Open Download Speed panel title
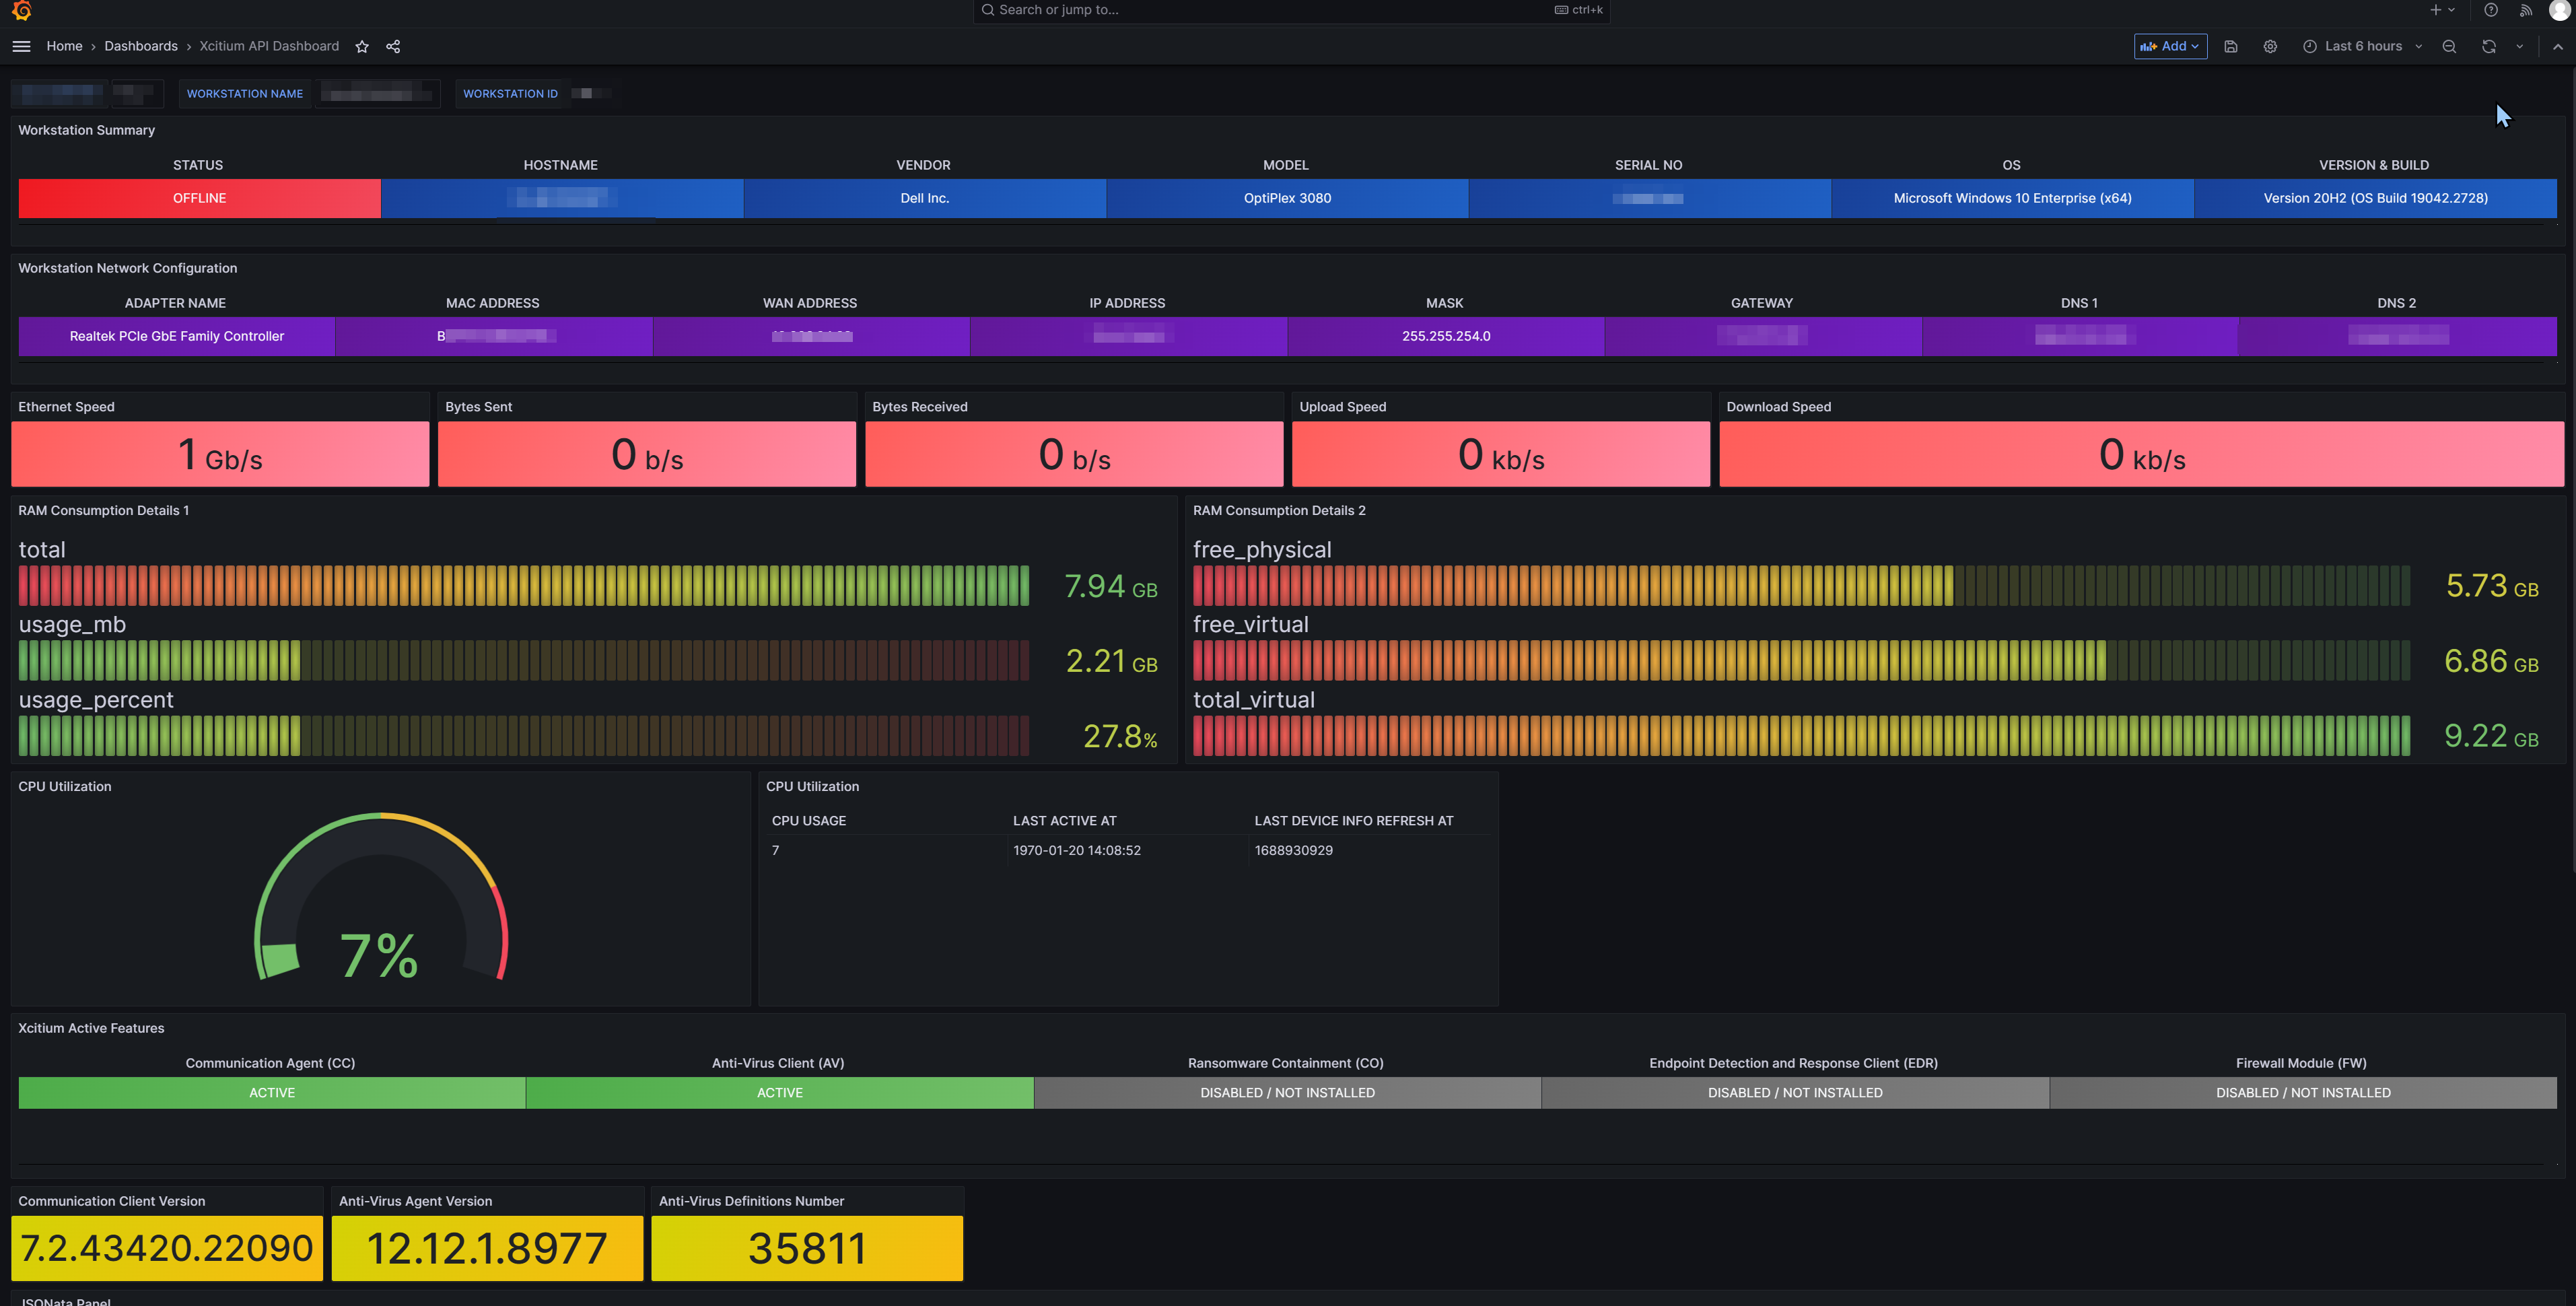The image size is (2576, 1306). point(1778,407)
